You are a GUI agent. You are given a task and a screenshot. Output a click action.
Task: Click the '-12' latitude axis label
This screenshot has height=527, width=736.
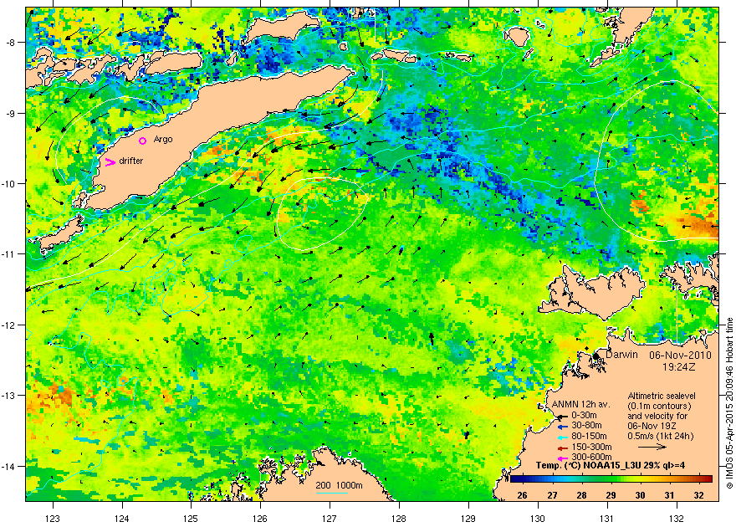(x=9, y=325)
